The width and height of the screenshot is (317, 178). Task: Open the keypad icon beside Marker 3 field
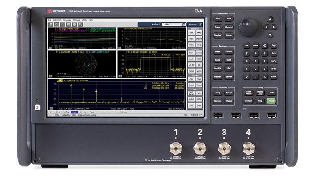pos(184,24)
